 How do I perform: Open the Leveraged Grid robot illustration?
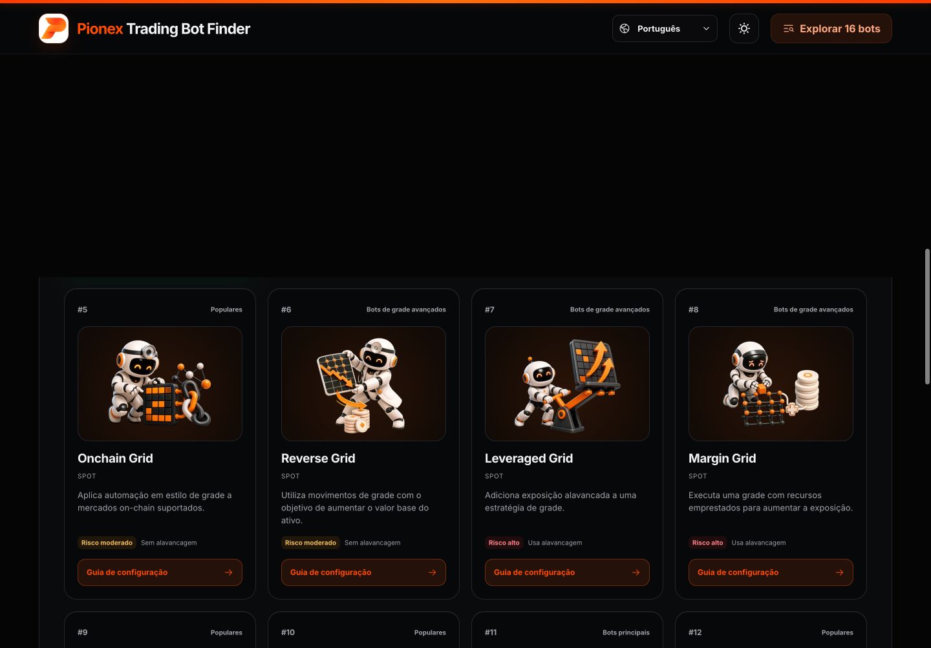(x=567, y=384)
